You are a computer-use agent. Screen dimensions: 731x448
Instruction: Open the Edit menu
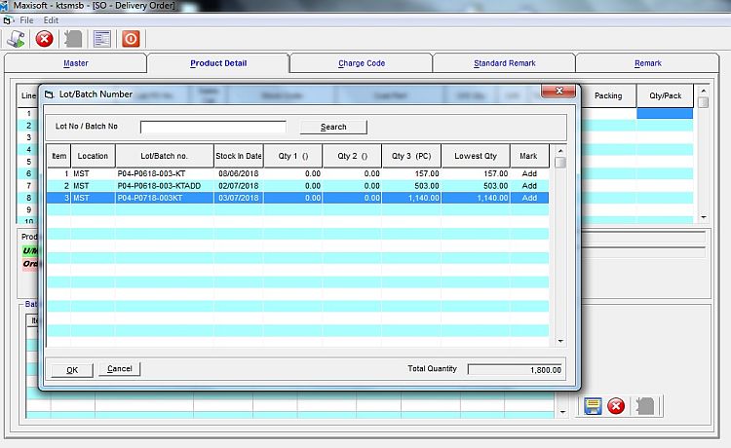[x=51, y=19]
